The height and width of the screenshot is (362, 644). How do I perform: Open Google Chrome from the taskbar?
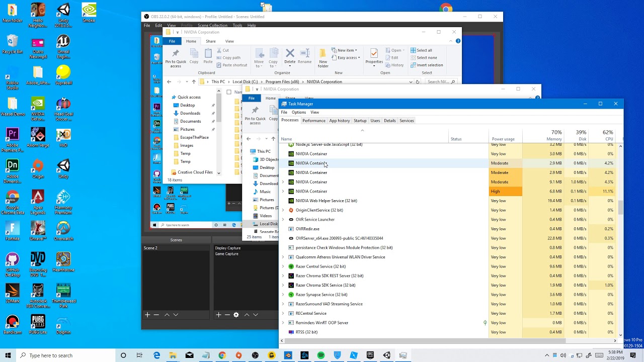pos(222,355)
